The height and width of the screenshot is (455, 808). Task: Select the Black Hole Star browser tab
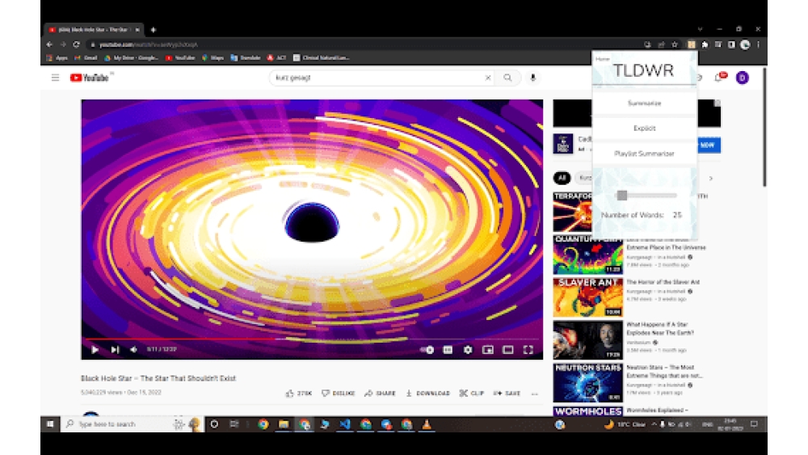coord(93,30)
